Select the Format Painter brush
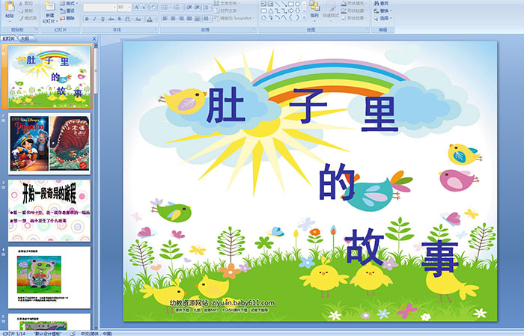 28,18
